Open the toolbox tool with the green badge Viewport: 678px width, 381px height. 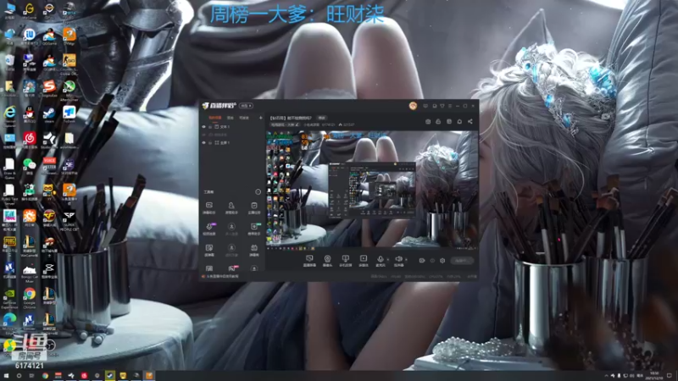point(253,229)
